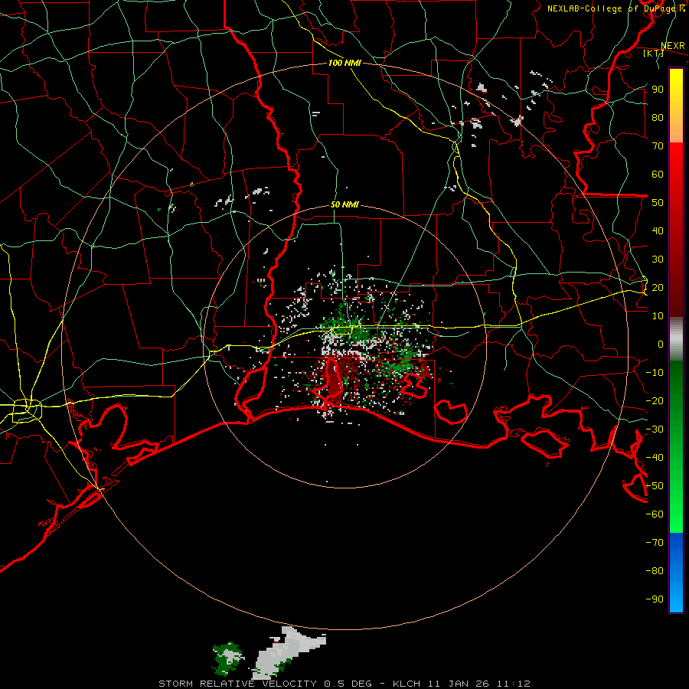Click the -50 value on the velocity scale

pyautogui.click(x=655, y=486)
